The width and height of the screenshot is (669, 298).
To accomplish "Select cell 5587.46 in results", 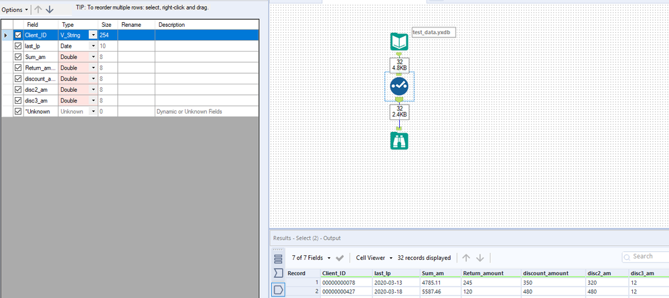I will (440, 291).
